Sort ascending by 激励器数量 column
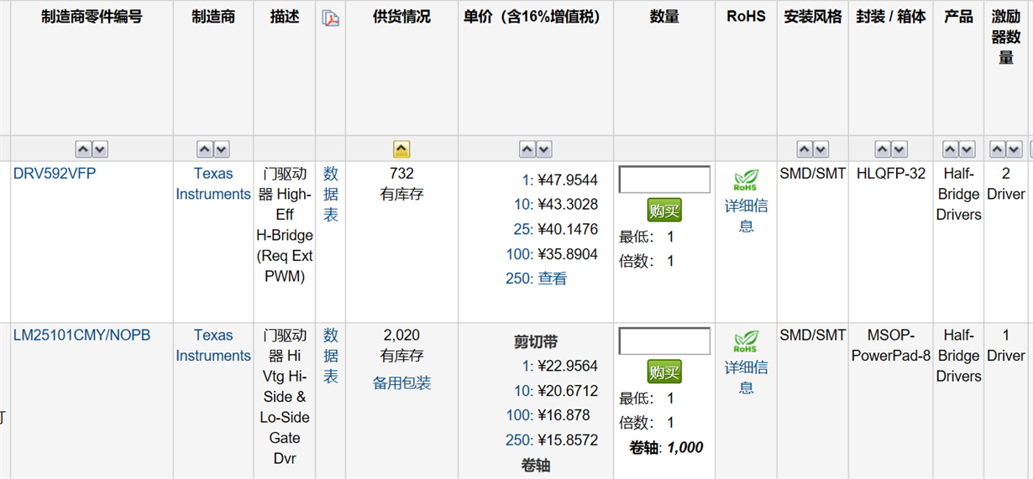The height and width of the screenshot is (479, 1033). (998, 149)
